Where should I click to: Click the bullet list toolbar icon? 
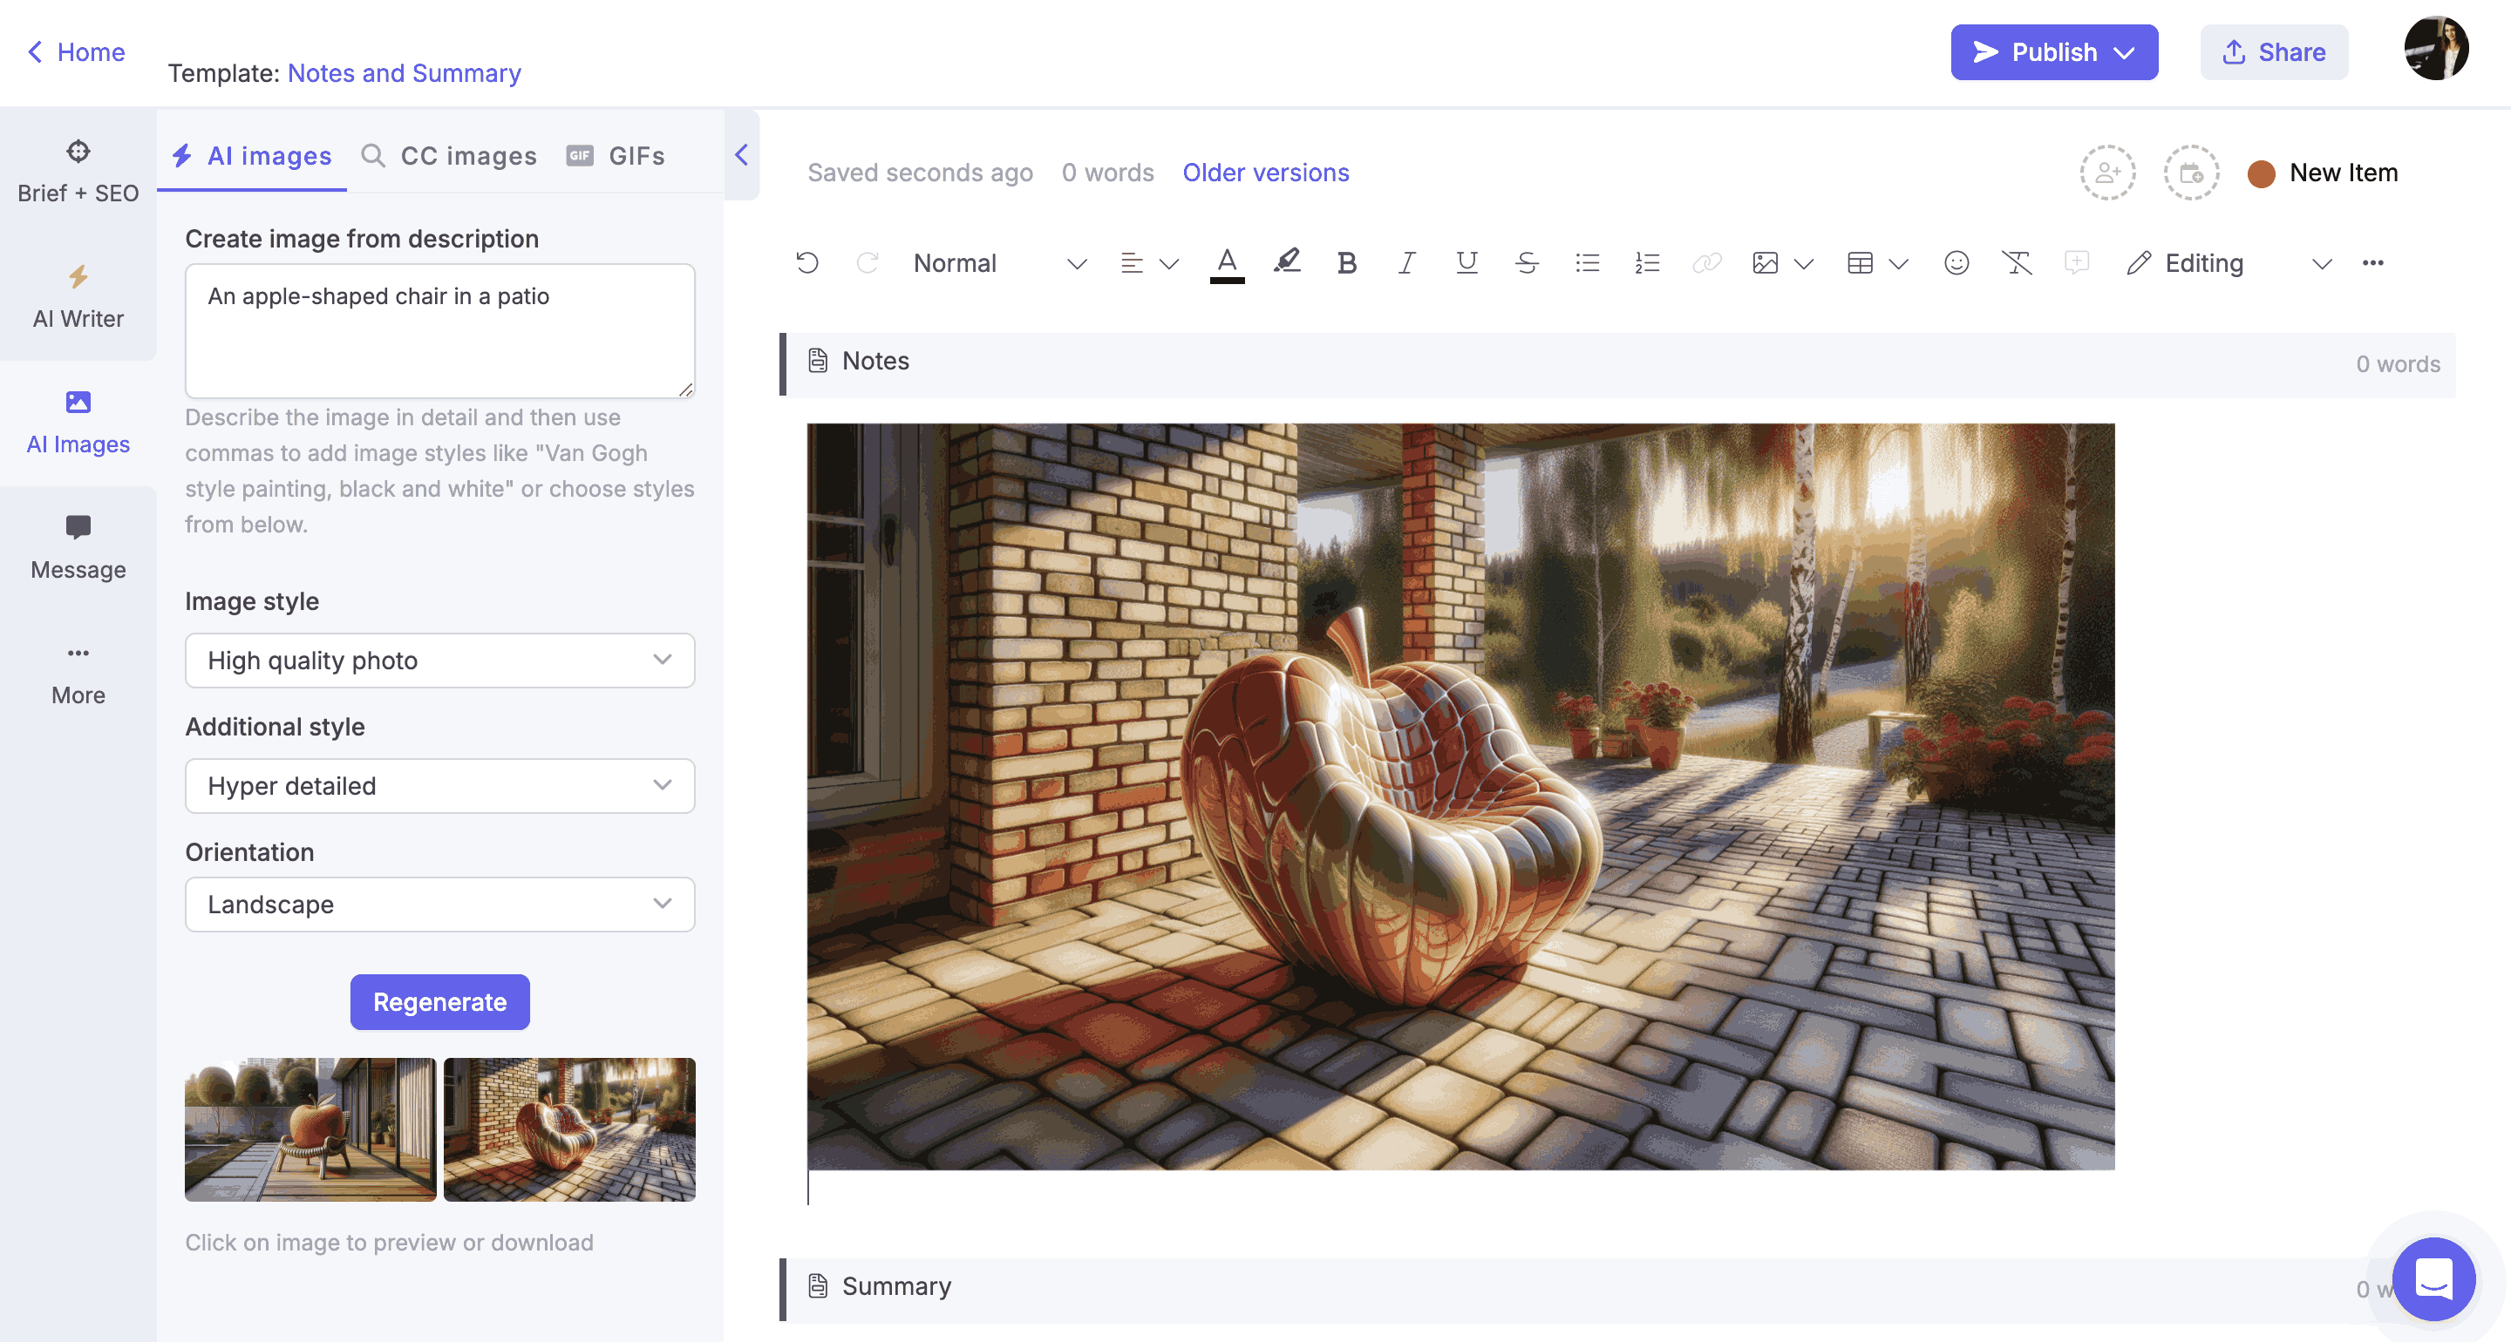point(1588,262)
